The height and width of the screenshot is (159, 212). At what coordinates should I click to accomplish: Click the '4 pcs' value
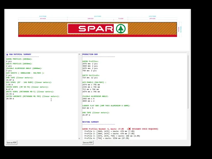point(9,61)
